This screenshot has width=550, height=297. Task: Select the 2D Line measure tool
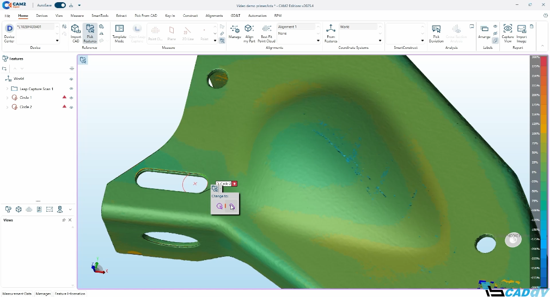click(x=188, y=33)
